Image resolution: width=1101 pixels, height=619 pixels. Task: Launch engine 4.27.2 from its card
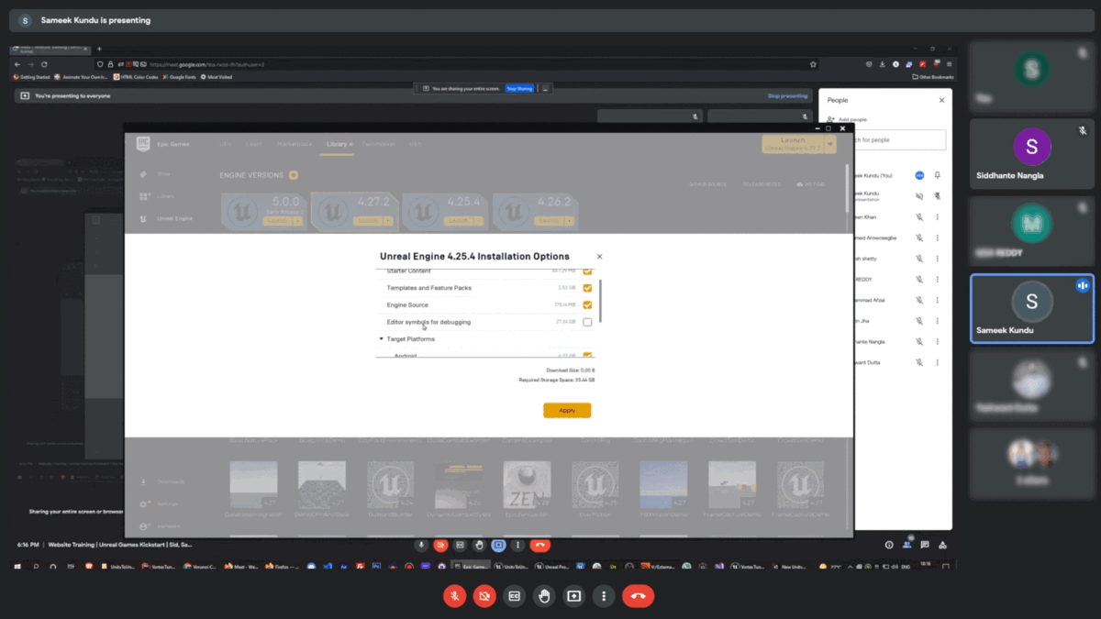pyautogui.click(x=367, y=221)
